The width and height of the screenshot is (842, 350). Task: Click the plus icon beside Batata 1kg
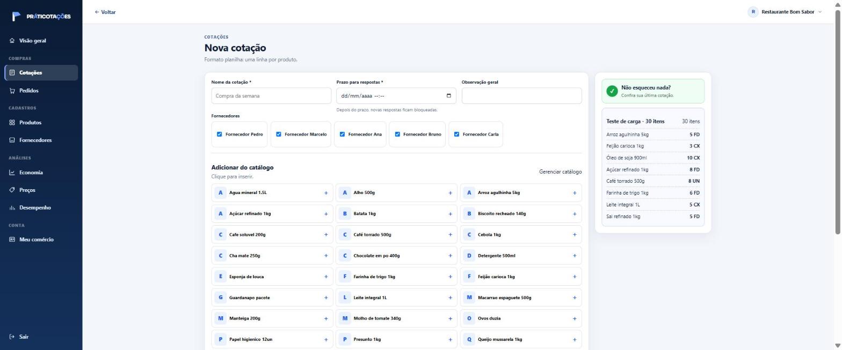pyautogui.click(x=450, y=214)
